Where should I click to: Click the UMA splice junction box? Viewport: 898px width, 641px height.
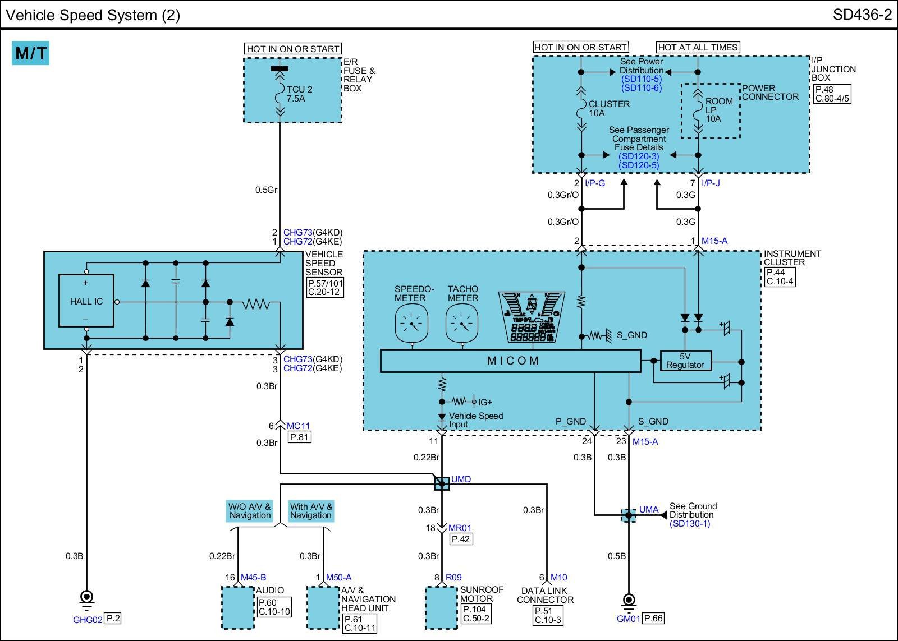pos(629,515)
